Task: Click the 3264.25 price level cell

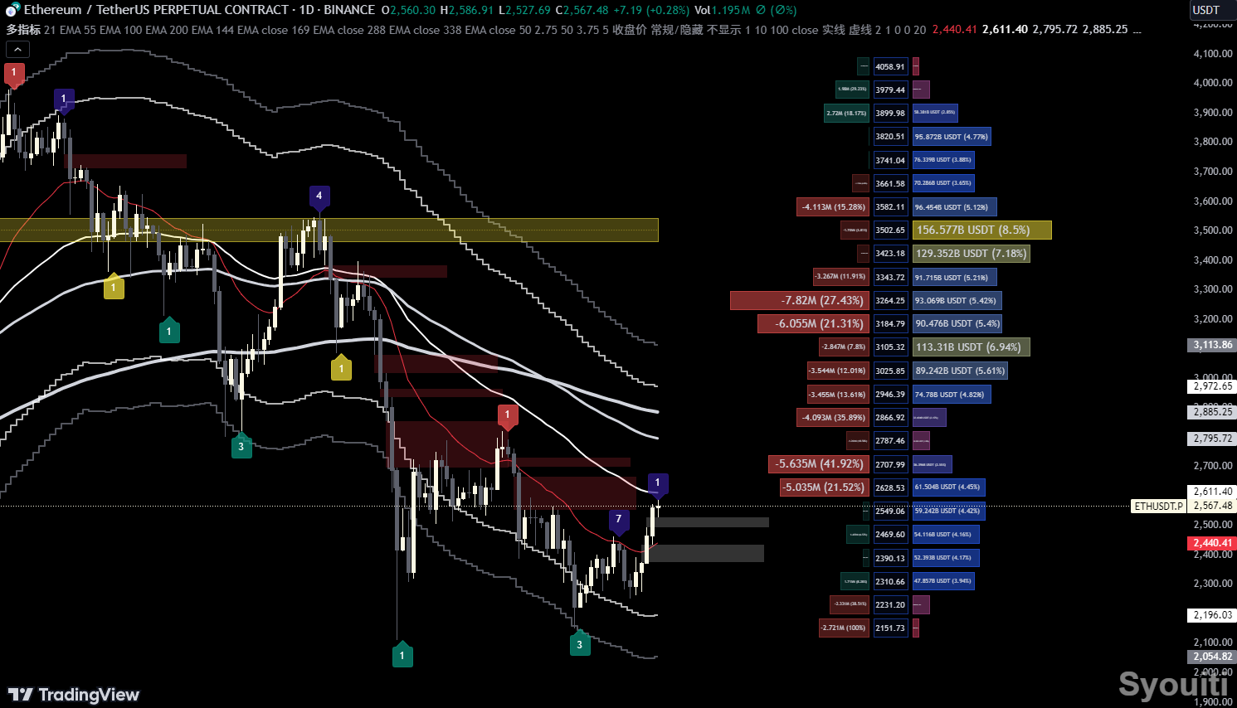Action: (890, 300)
